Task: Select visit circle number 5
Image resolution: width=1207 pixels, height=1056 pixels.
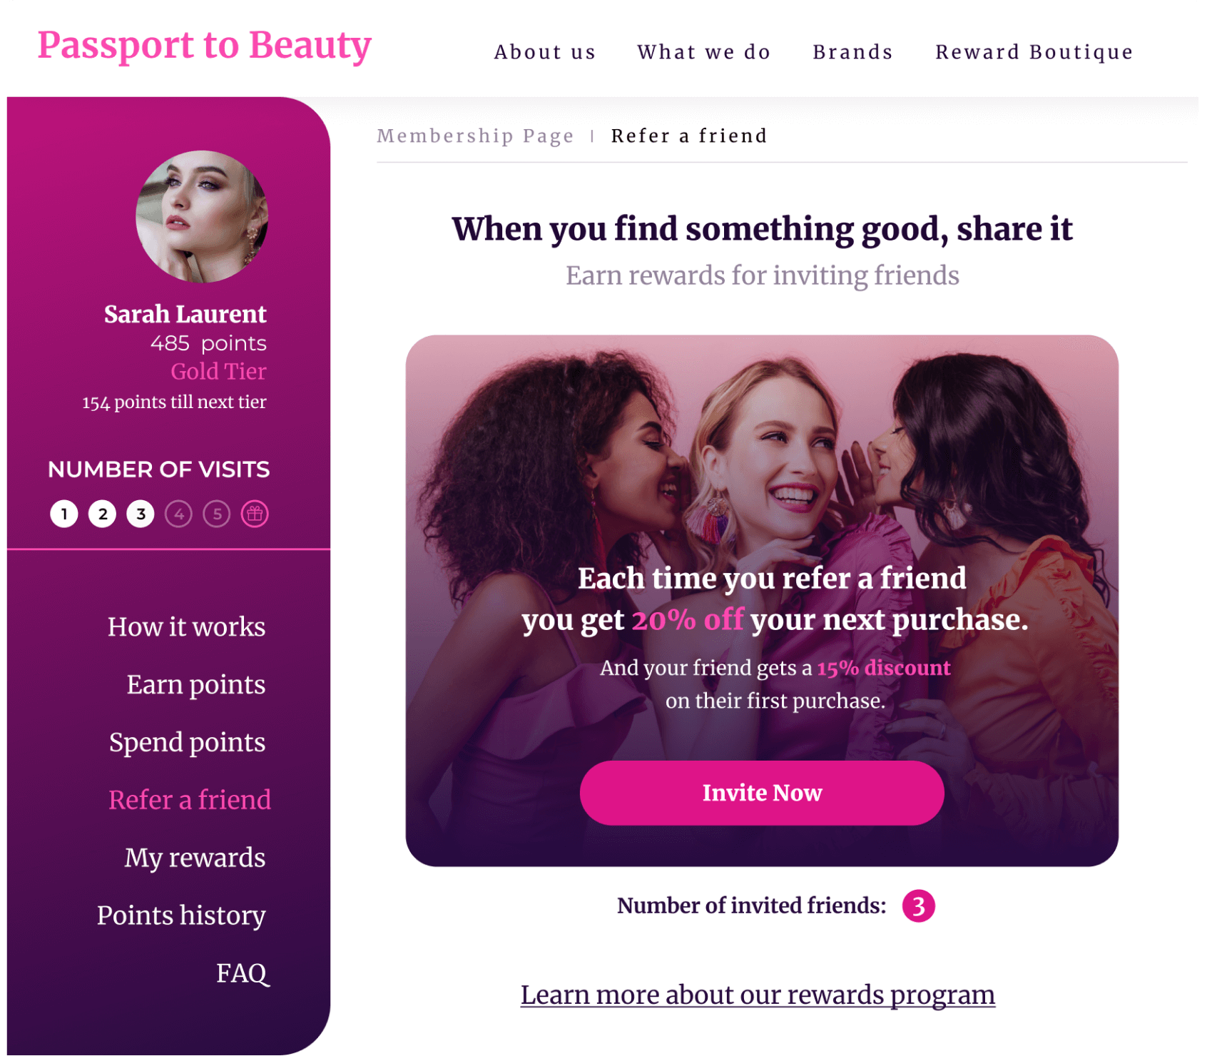Action: click(x=217, y=514)
